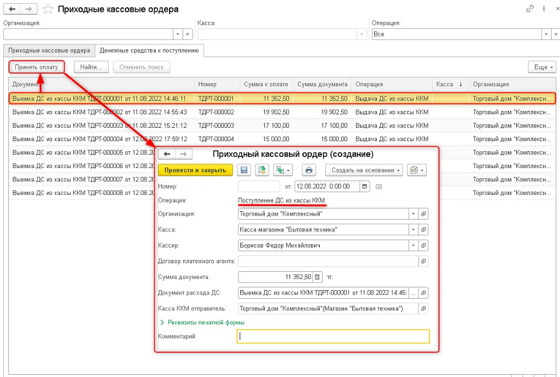Print the cash order with the printer icon
This screenshot has height=377, width=560.
pyautogui.click(x=309, y=170)
